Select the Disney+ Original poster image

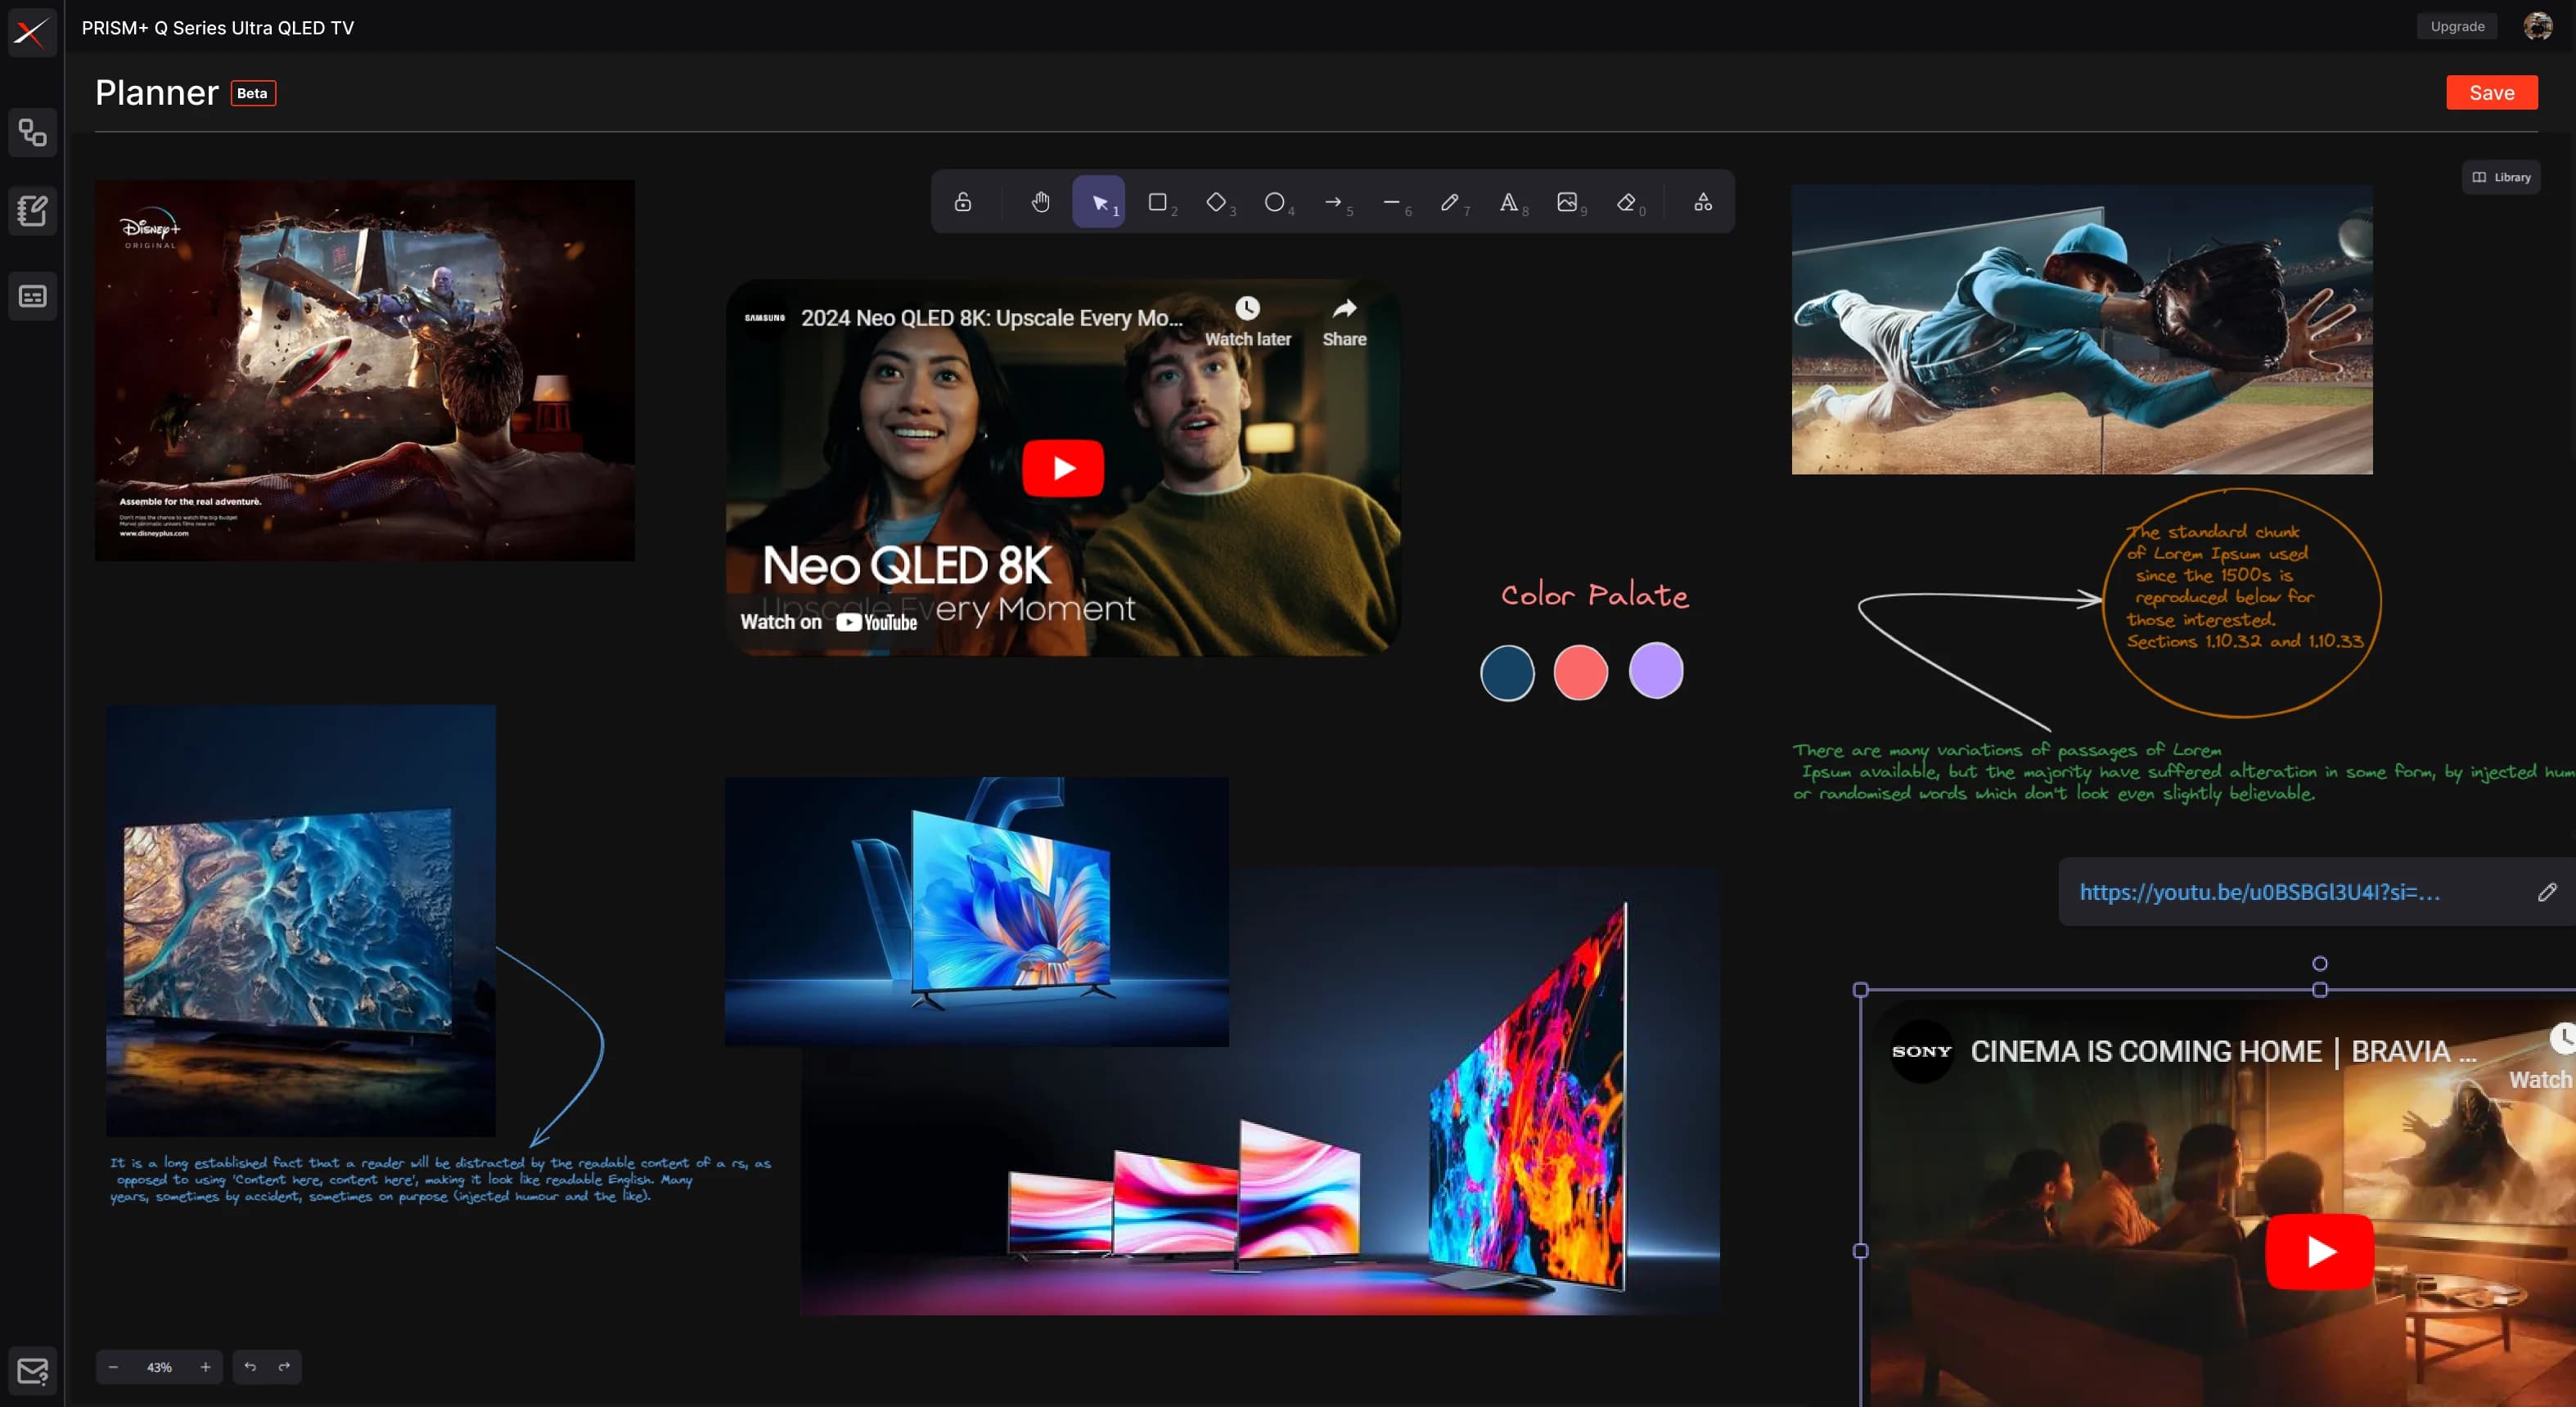(x=364, y=370)
